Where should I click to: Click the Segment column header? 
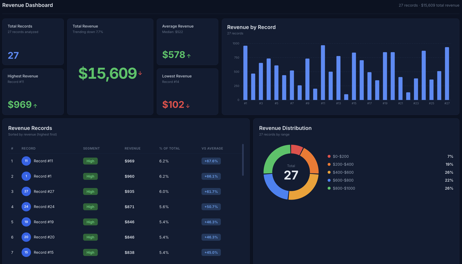(x=91, y=148)
